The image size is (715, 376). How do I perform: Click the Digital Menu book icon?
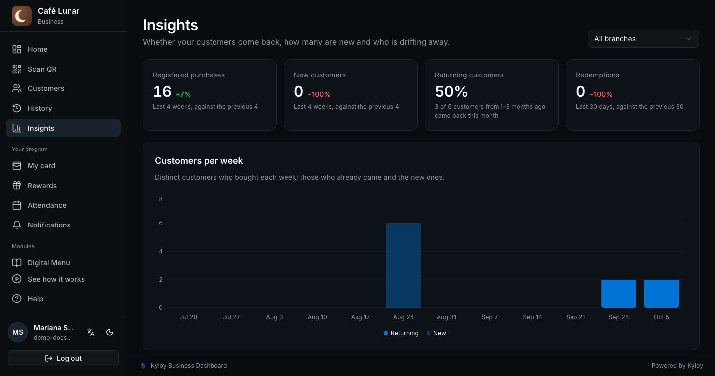click(x=17, y=263)
